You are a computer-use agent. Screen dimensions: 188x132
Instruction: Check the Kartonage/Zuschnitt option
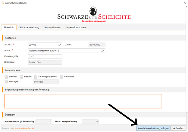36,76
